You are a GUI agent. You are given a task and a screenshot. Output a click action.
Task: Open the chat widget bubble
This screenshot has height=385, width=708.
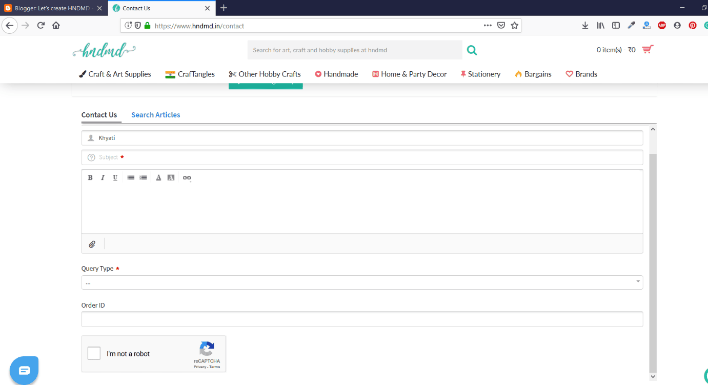pyautogui.click(x=24, y=370)
